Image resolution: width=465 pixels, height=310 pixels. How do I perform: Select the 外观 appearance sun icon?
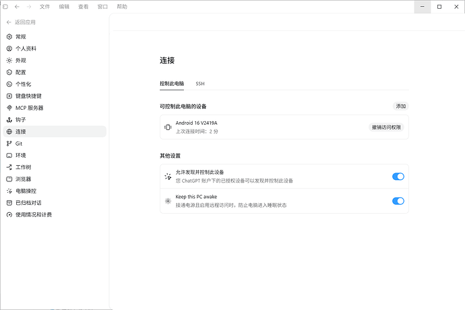9,60
